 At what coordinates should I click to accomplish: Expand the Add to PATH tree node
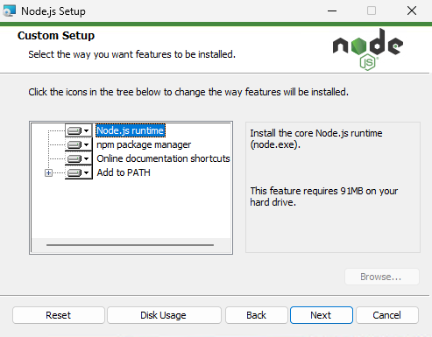pyautogui.click(x=48, y=172)
